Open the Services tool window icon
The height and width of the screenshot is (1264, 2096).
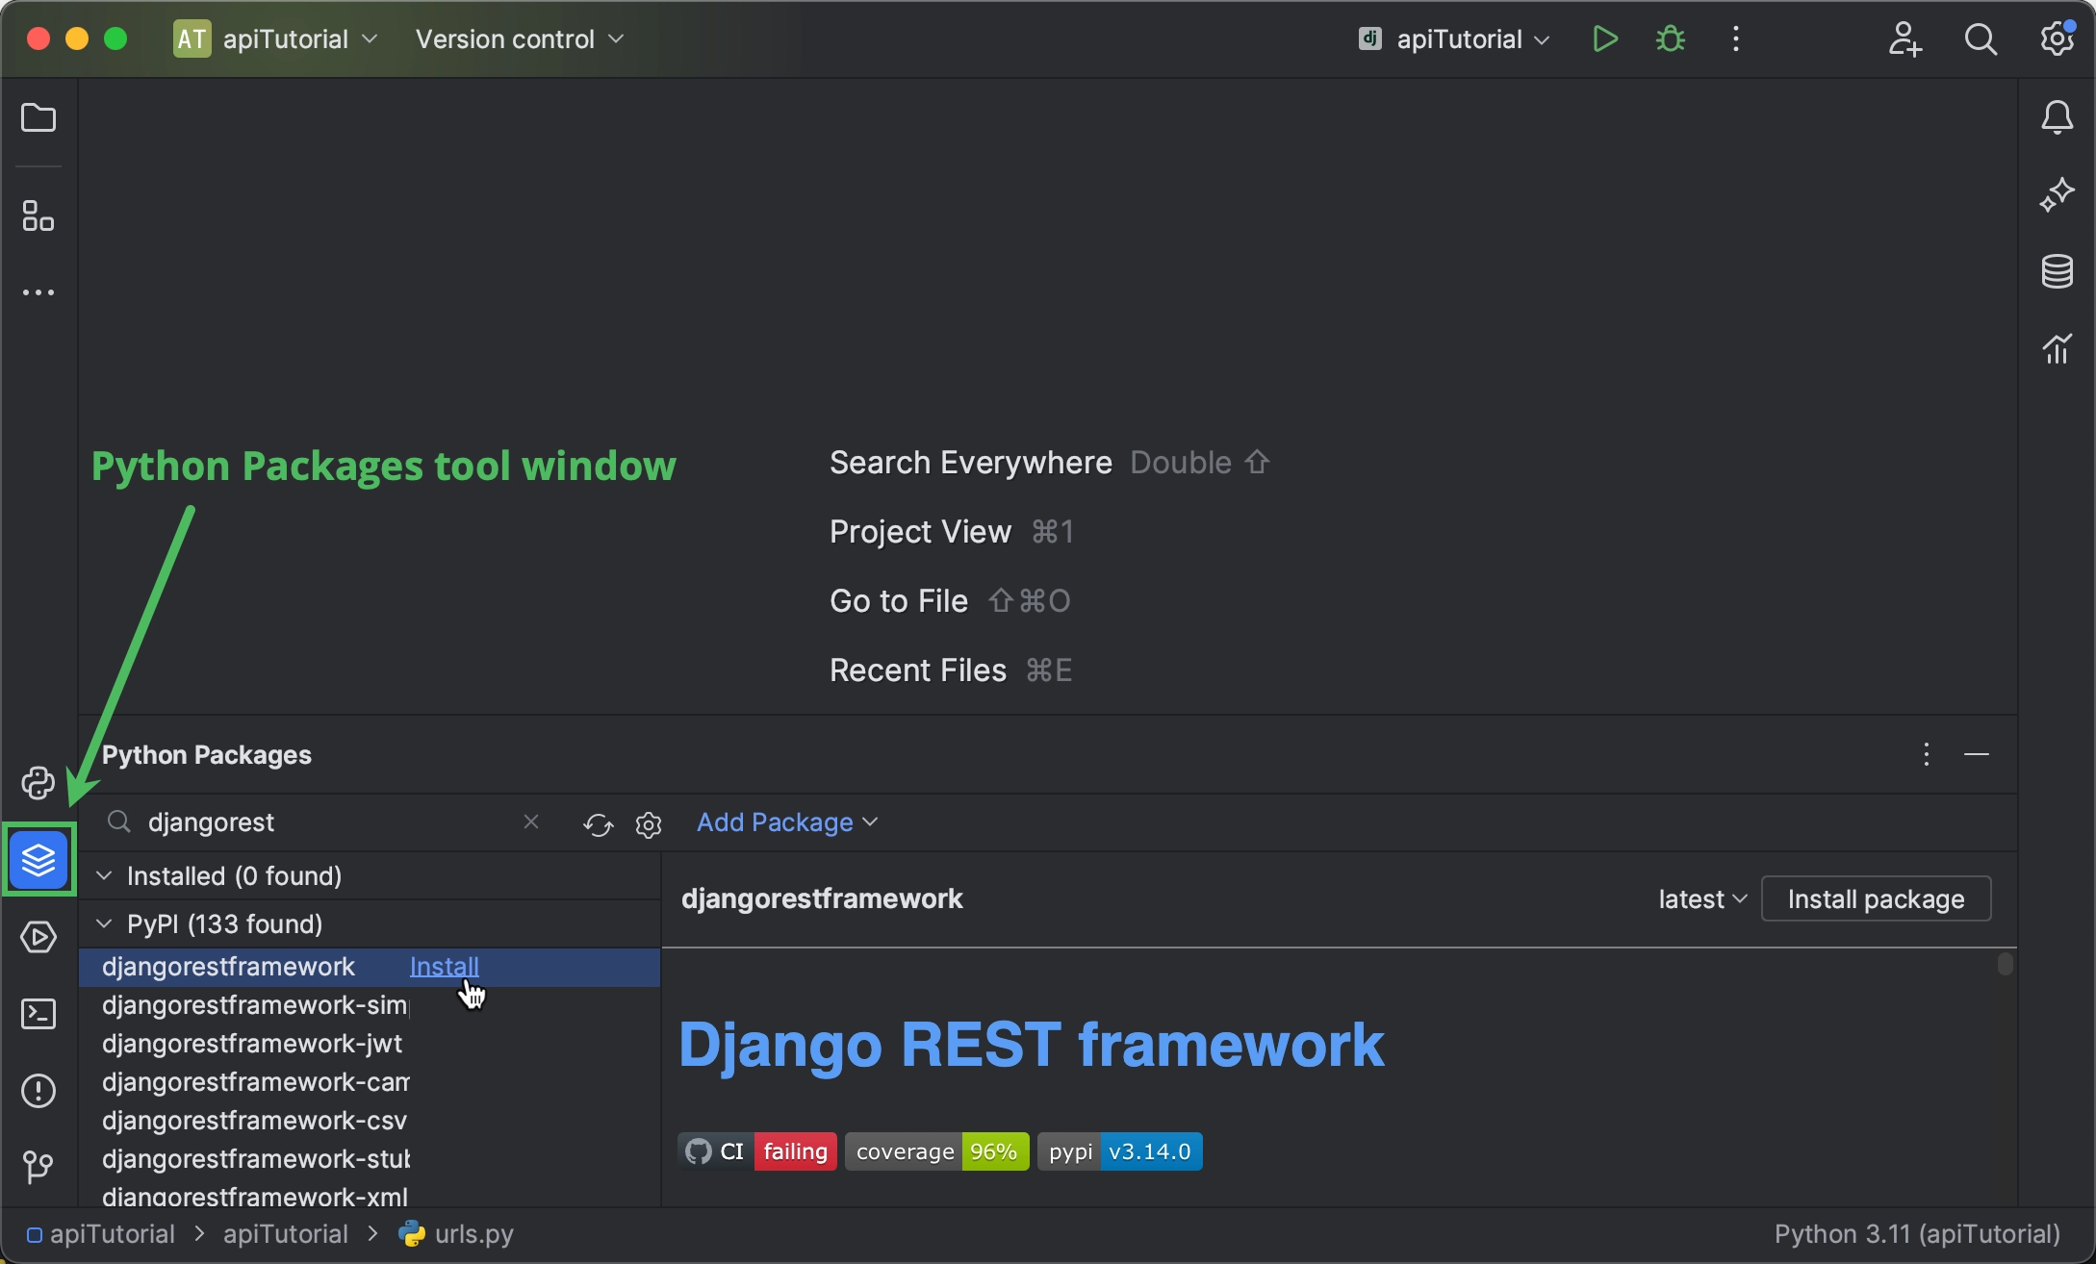(x=38, y=937)
